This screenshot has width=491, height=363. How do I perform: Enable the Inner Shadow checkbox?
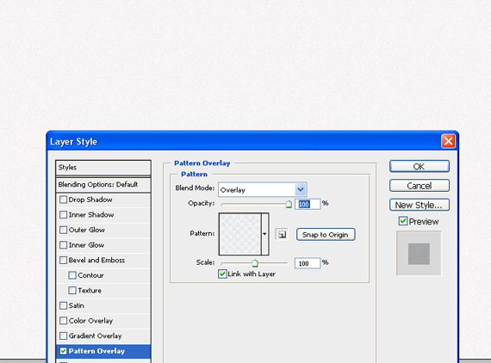click(63, 214)
